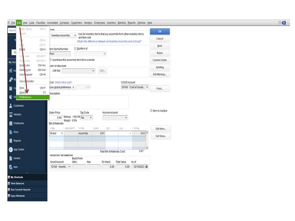295x221 pixels.
Task: Click into the Description text box
Action: pyautogui.click(x=89, y=102)
